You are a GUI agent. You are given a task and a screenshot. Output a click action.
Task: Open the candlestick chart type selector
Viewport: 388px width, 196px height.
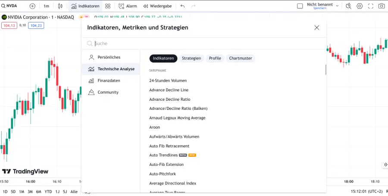pyautogui.click(x=60, y=6)
